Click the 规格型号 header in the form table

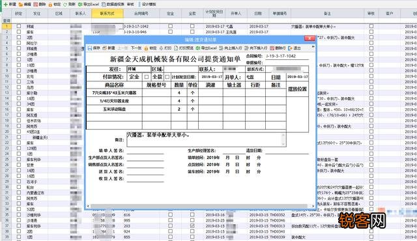(x=156, y=85)
